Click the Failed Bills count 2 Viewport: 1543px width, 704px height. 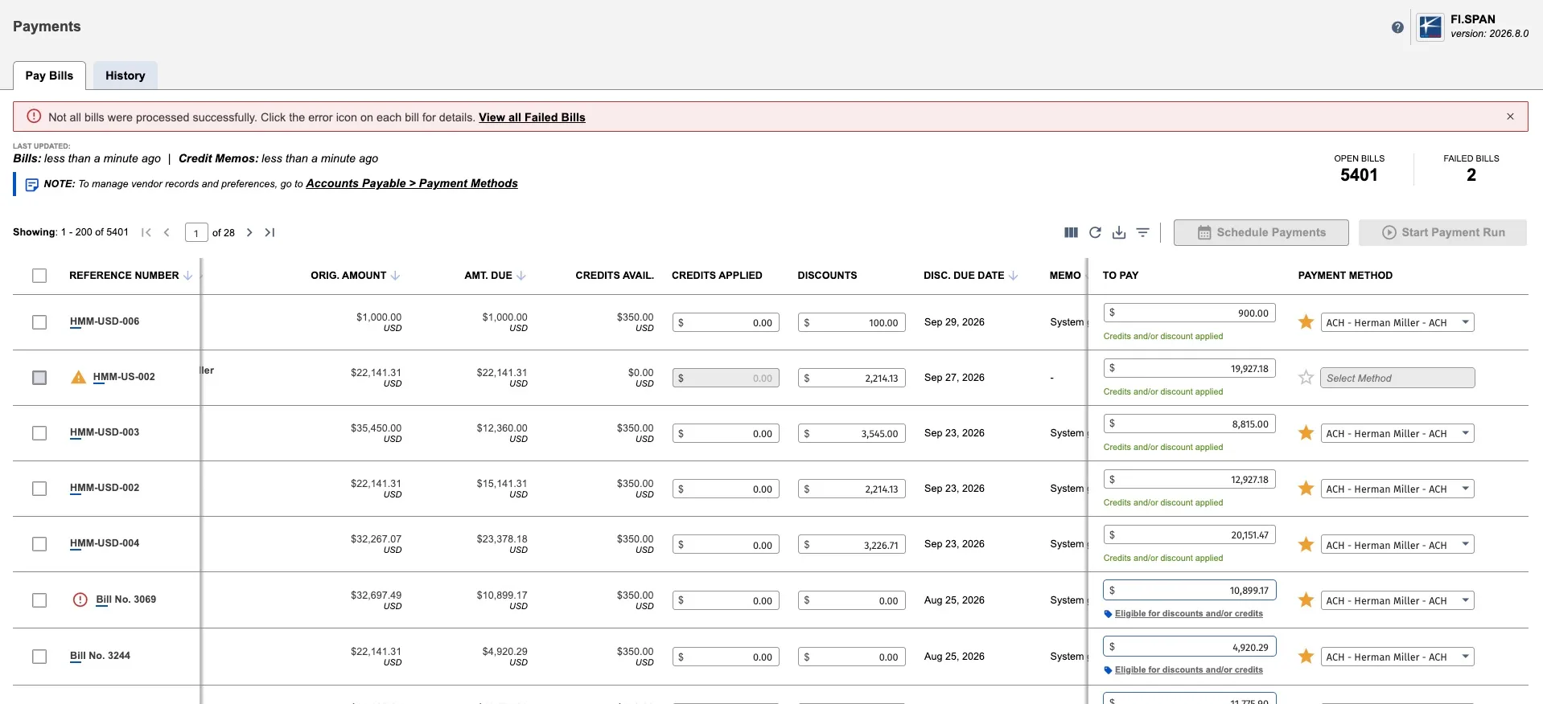[x=1471, y=175]
